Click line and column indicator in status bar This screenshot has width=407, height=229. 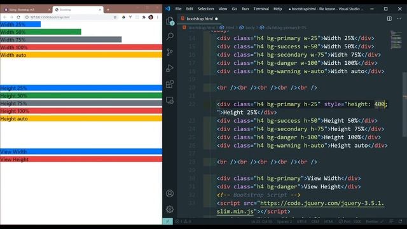tap(261, 221)
